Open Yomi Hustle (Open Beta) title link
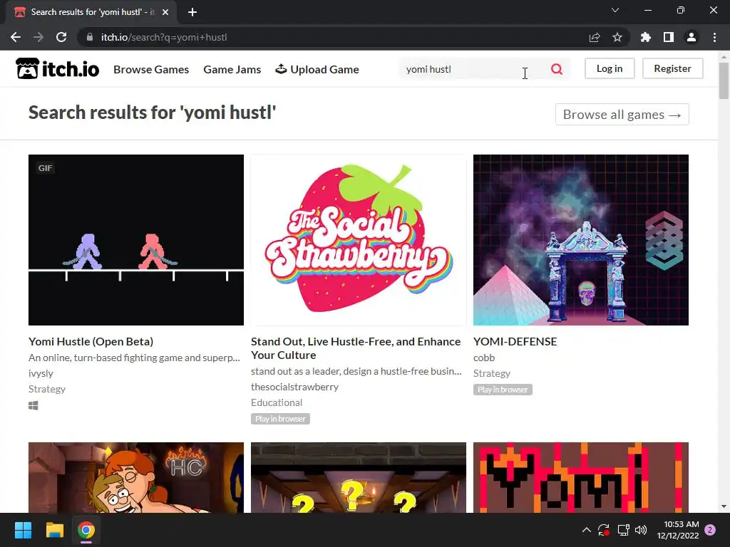Image resolution: width=730 pixels, height=547 pixels. click(x=91, y=341)
